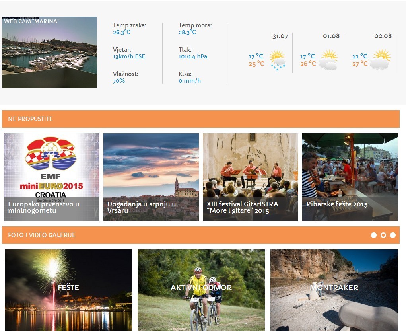Click the Vlažnost label
The width and height of the screenshot is (406, 331).
(x=126, y=74)
